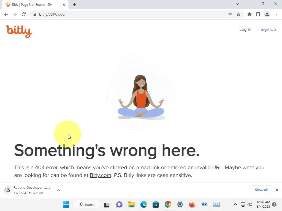The image size is (282, 211).
Task: Click the taskbar Search box
Action: tap(87, 204)
